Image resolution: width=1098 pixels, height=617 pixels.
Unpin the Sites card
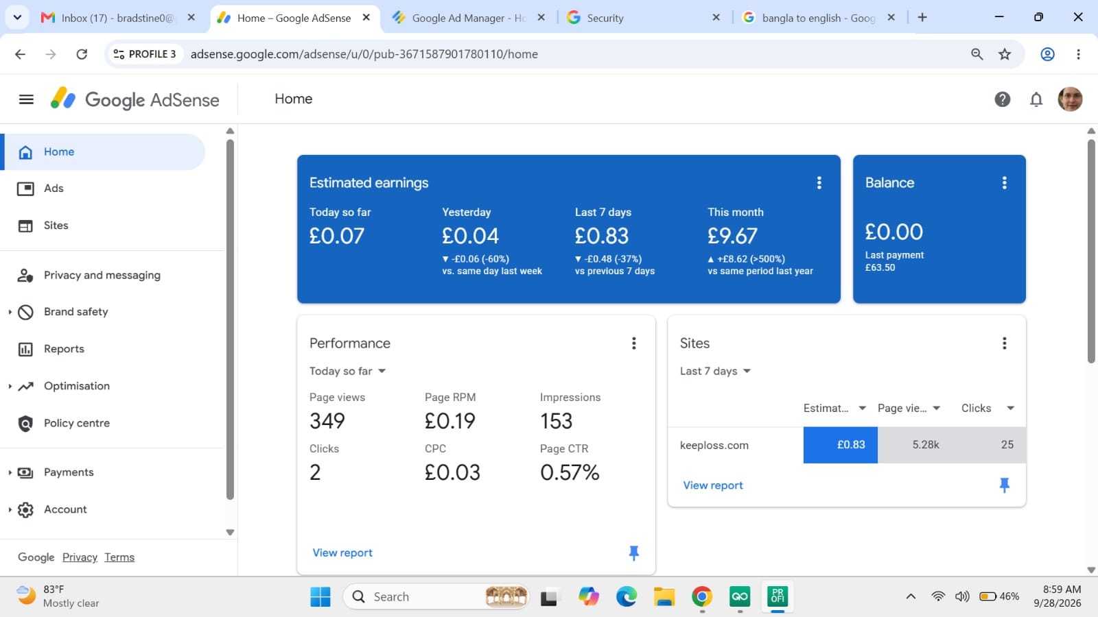[1004, 485]
